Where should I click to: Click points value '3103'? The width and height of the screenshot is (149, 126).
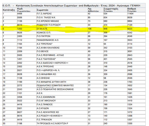(x=130, y=48)
